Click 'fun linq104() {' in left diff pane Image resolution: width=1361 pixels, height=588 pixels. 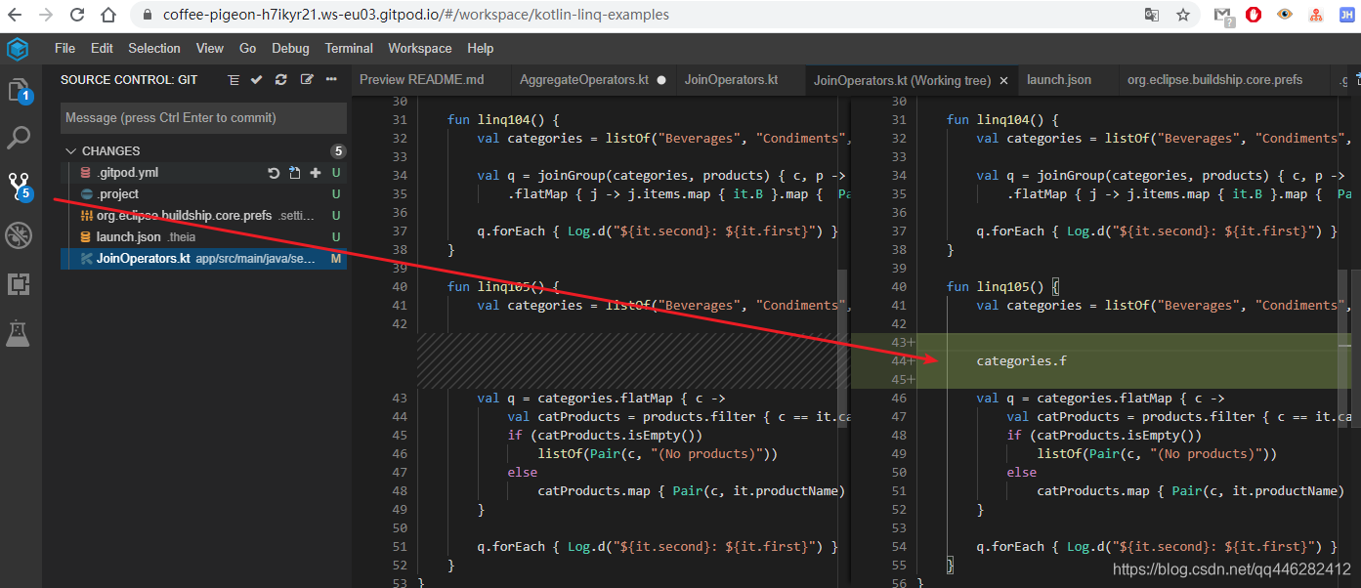pyautogui.click(x=503, y=120)
